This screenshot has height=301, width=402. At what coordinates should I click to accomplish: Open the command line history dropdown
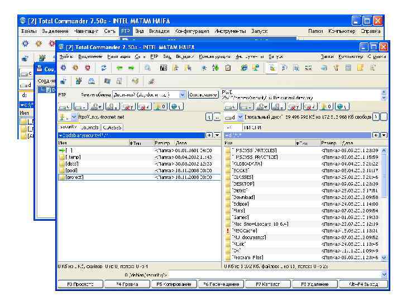coord(384,275)
